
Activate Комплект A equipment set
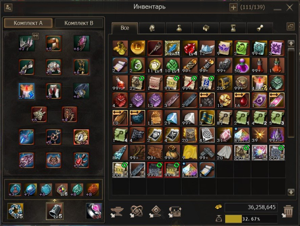tap(28, 23)
